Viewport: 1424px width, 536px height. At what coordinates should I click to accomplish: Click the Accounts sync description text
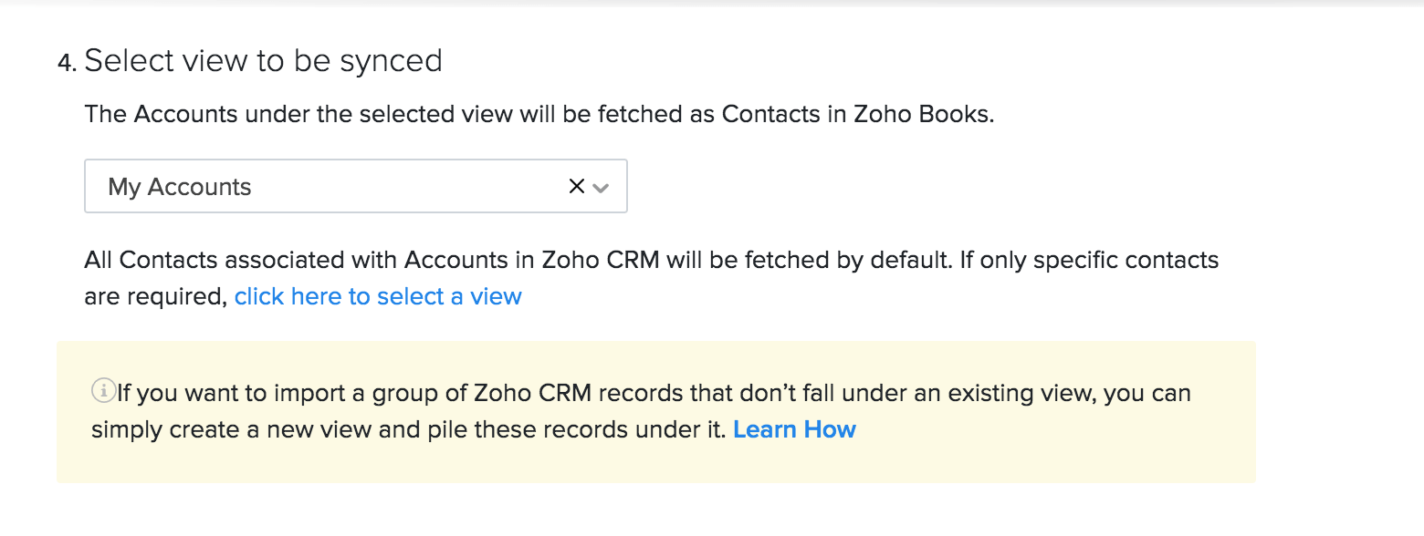pos(539,113)
